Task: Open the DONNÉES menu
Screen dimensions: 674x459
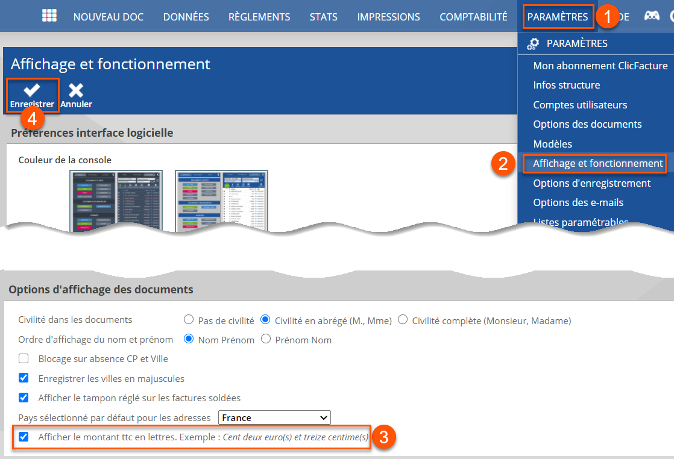Action: tap(186, 17)
